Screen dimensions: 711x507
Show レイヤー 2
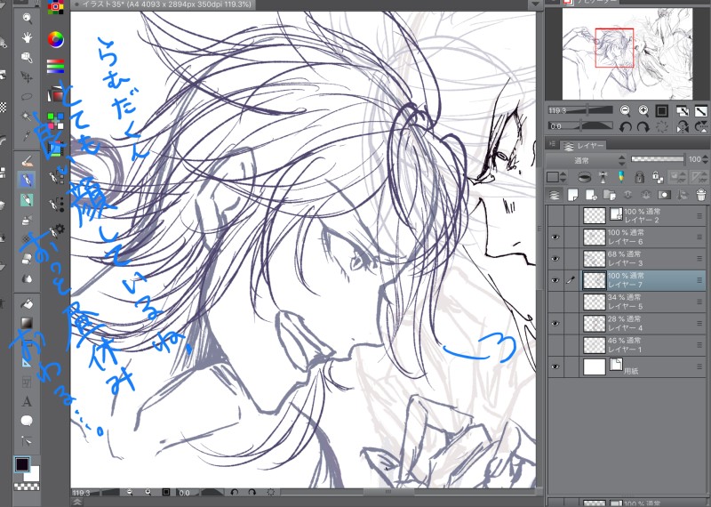[x=555, y=215]
